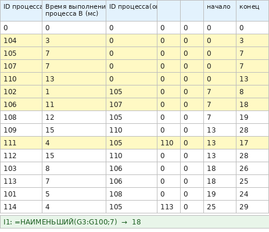The image size is (269, 232).
Task: Click dependency 105 in row 102
Action: [131, 92]
